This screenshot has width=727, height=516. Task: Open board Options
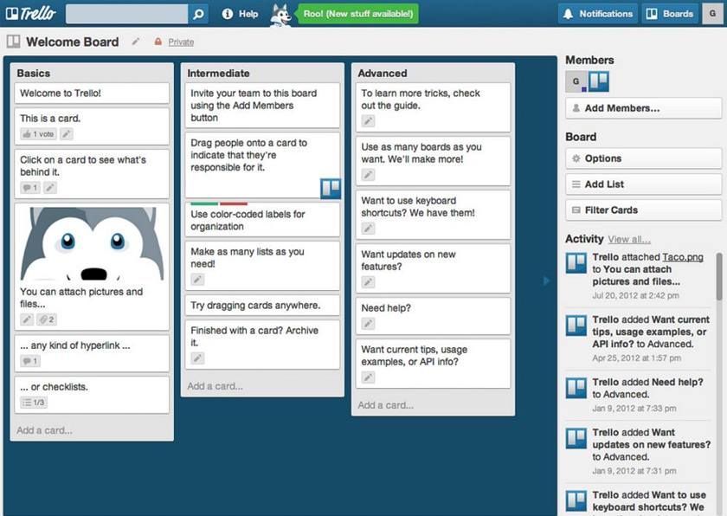[644, 158]
